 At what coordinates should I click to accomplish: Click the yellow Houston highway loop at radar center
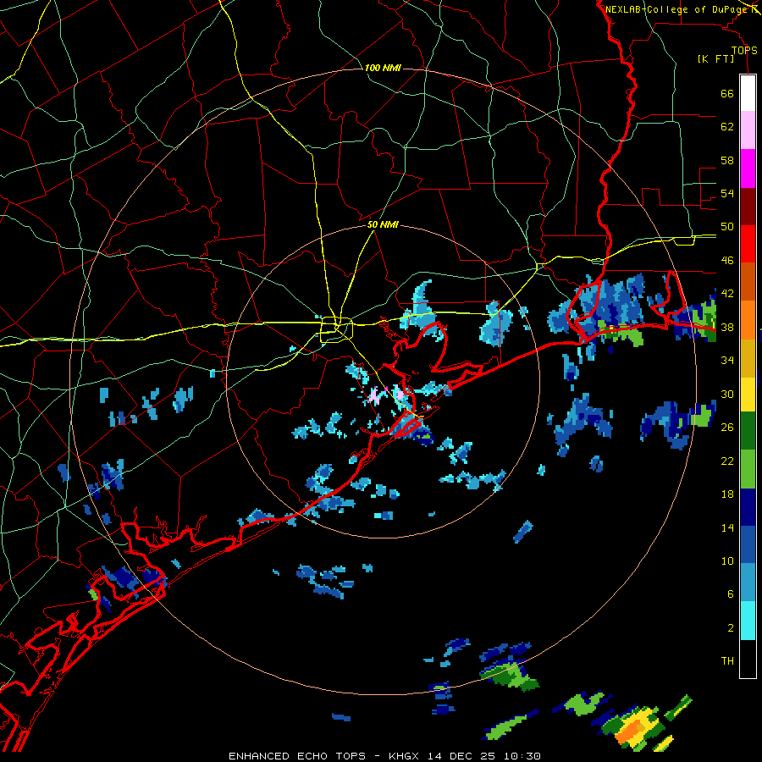click(336, 329)
